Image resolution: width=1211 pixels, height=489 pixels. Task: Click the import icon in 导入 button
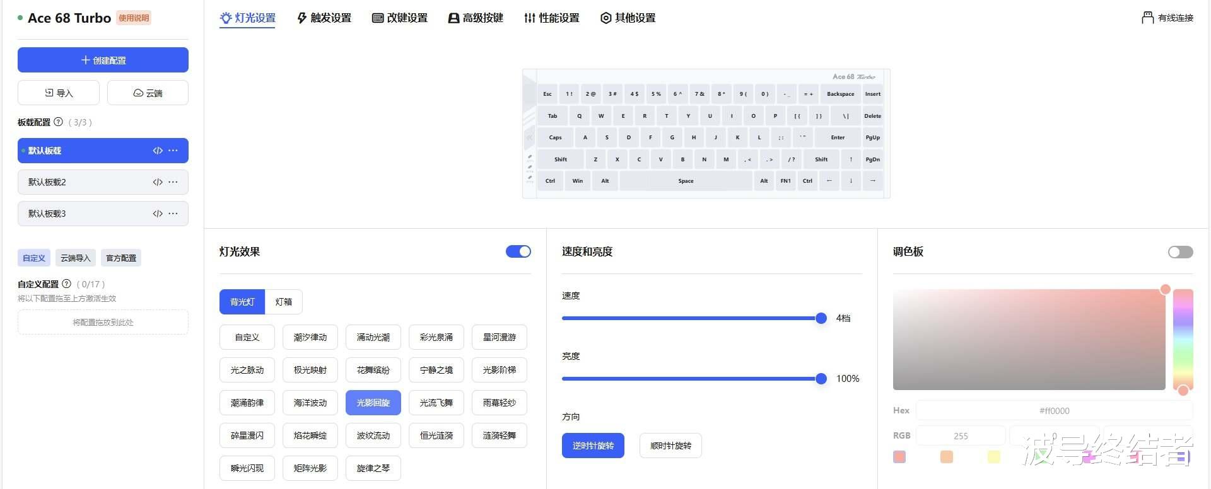49,93
